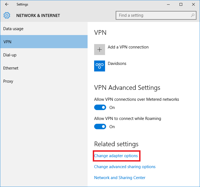The width and height of the screenshot is (200, 187).
Task: Click the Davidsons connection name
Action: [x=117, y=64]
